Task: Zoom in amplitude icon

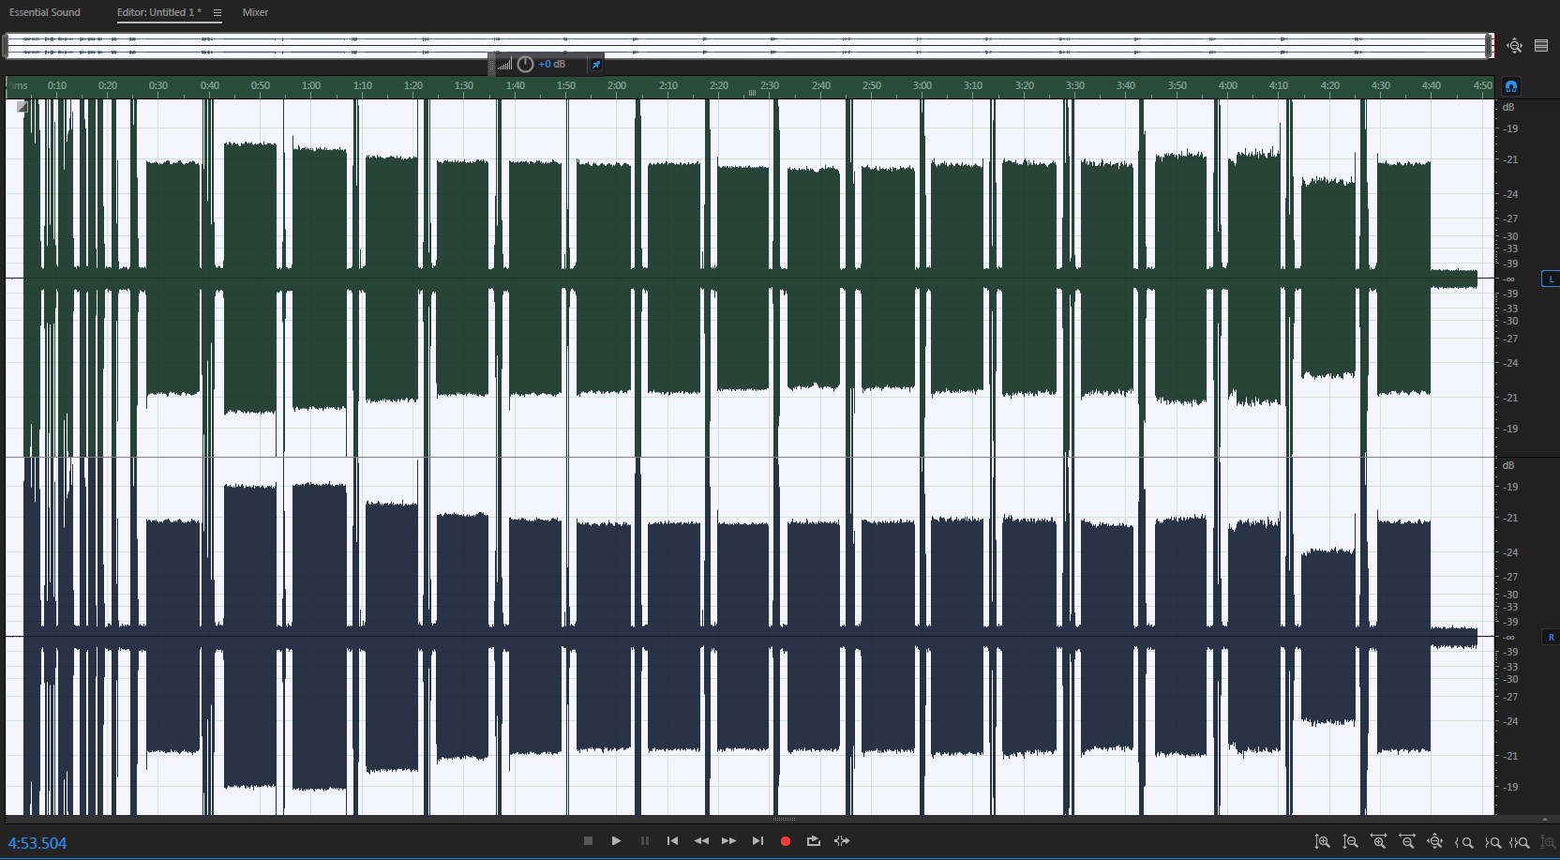Action: [1322, 842]
